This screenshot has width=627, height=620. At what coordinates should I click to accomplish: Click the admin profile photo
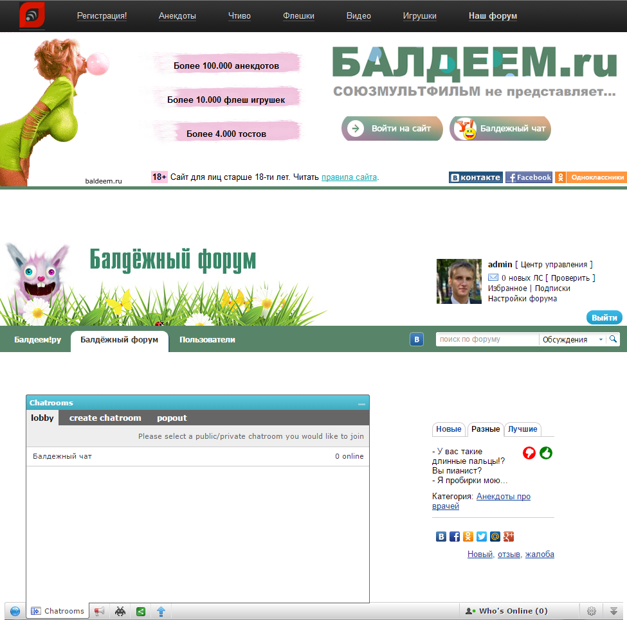point(459,281)
